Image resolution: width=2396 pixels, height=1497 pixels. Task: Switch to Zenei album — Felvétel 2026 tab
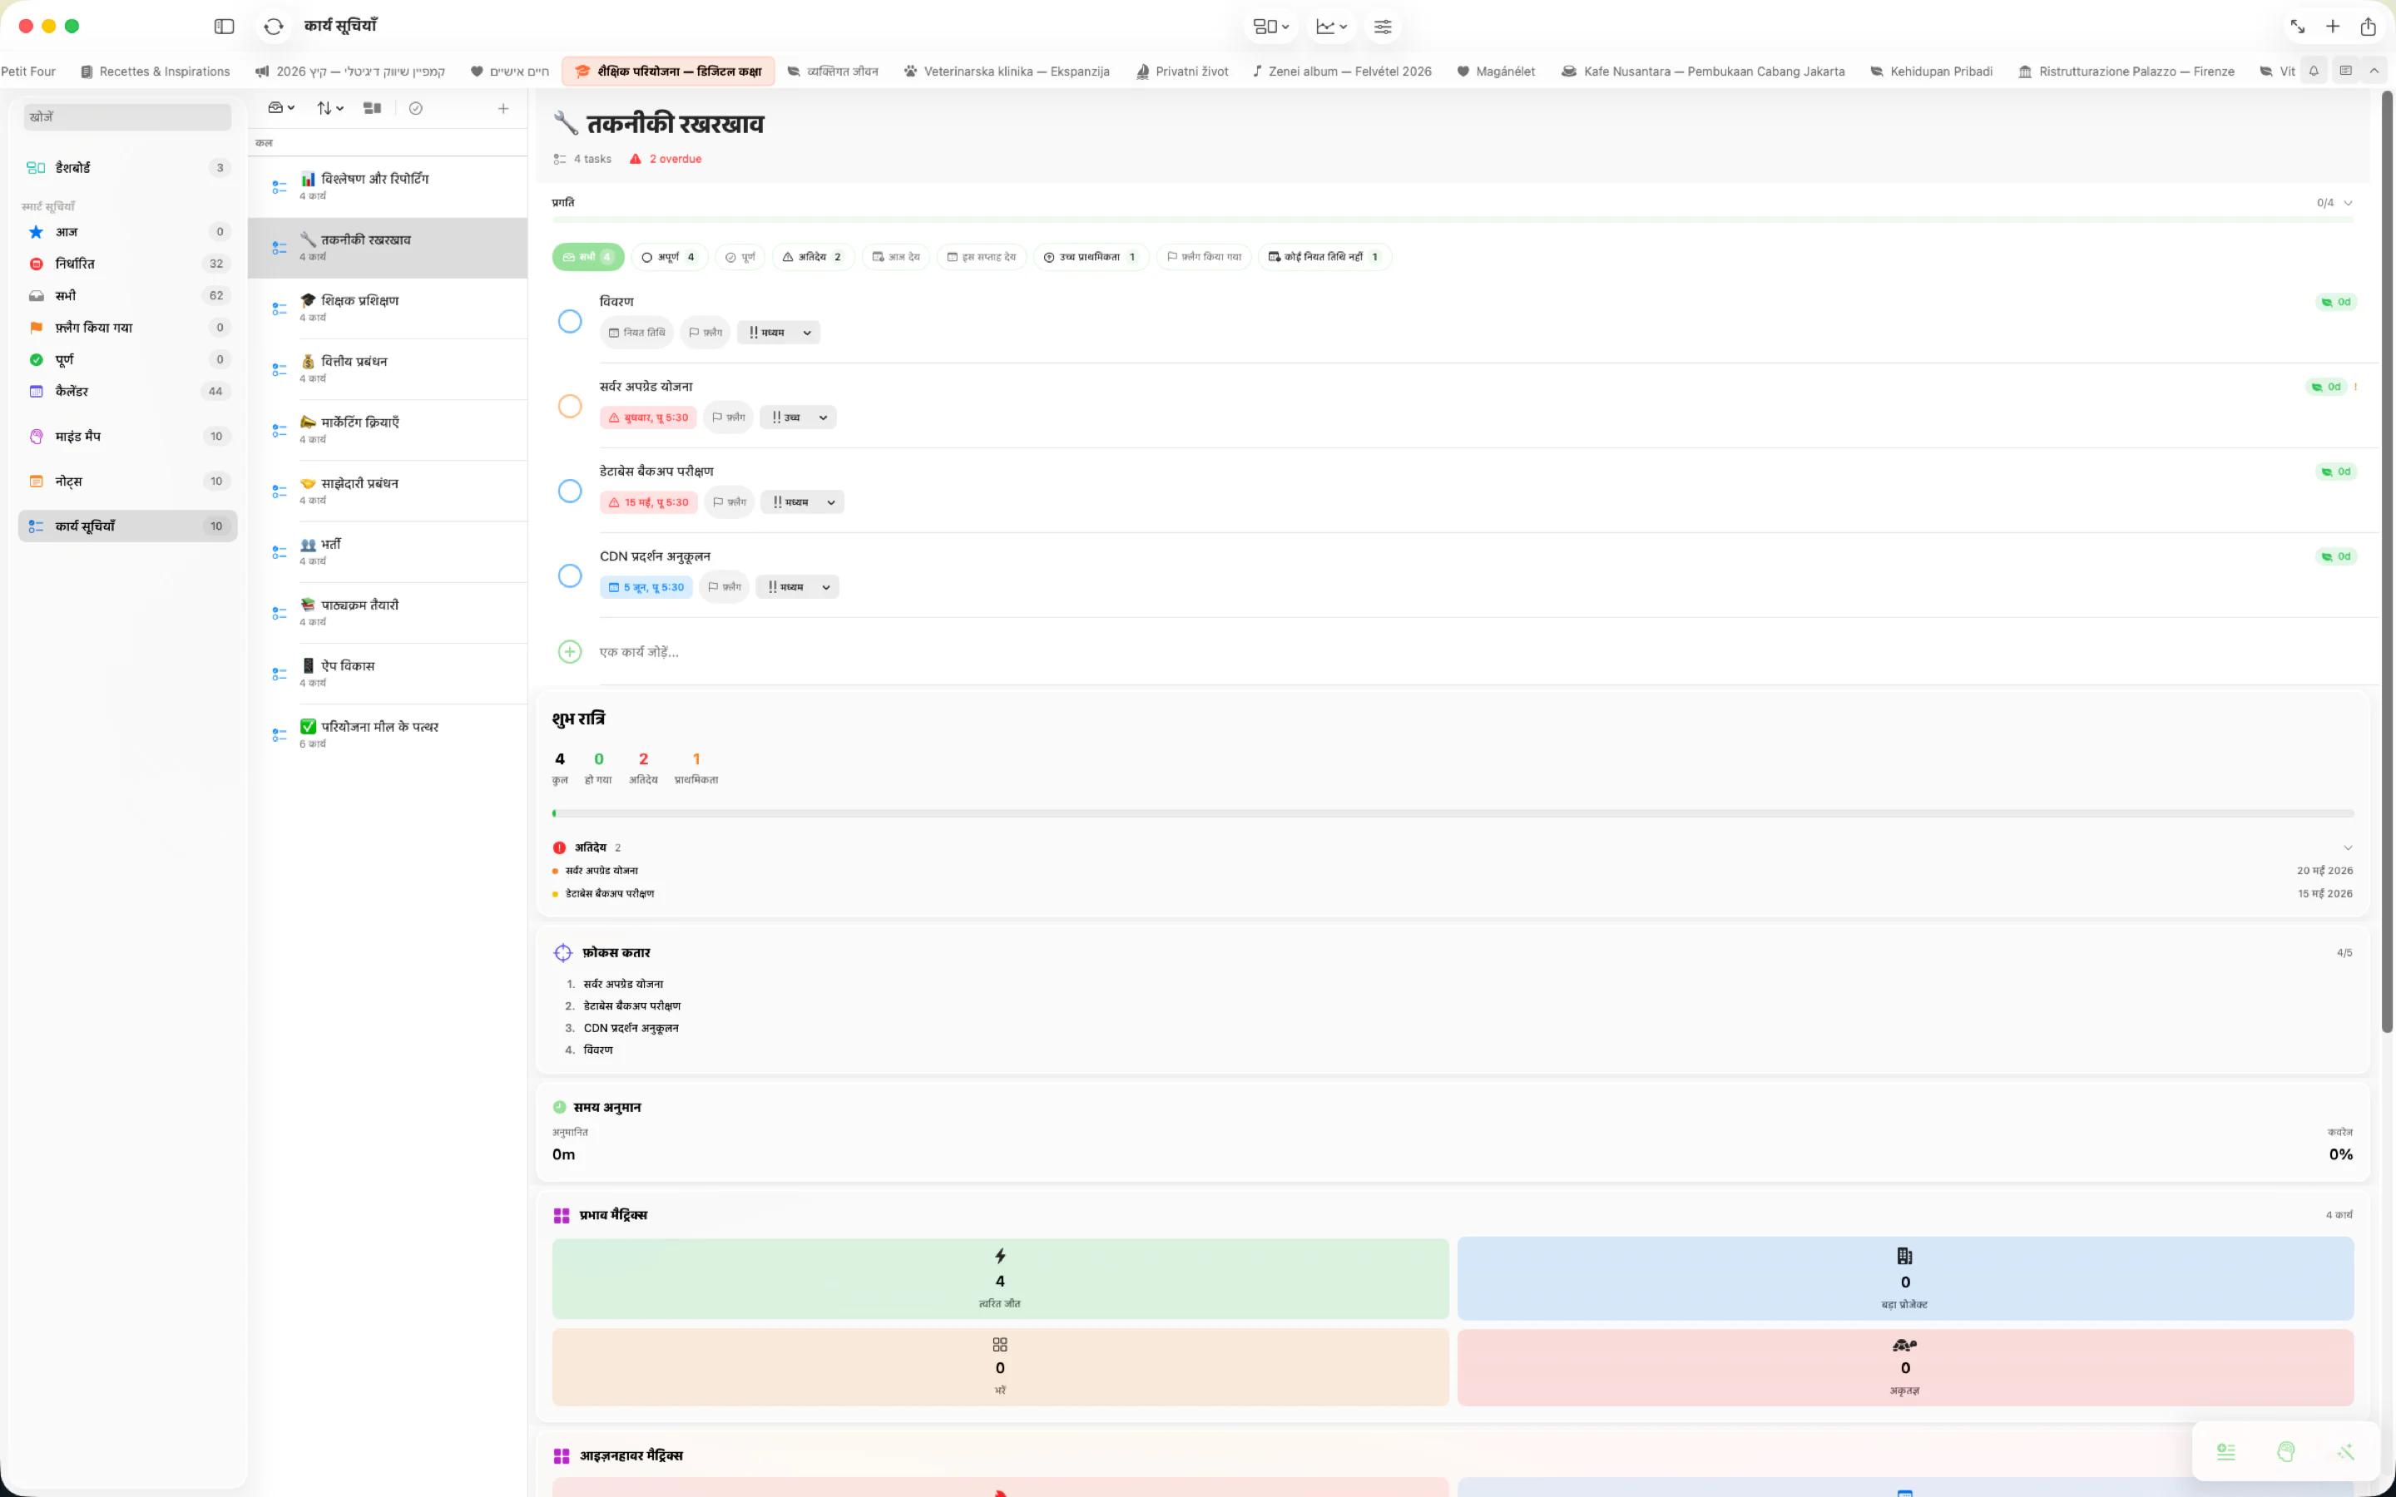point(1343,72)
